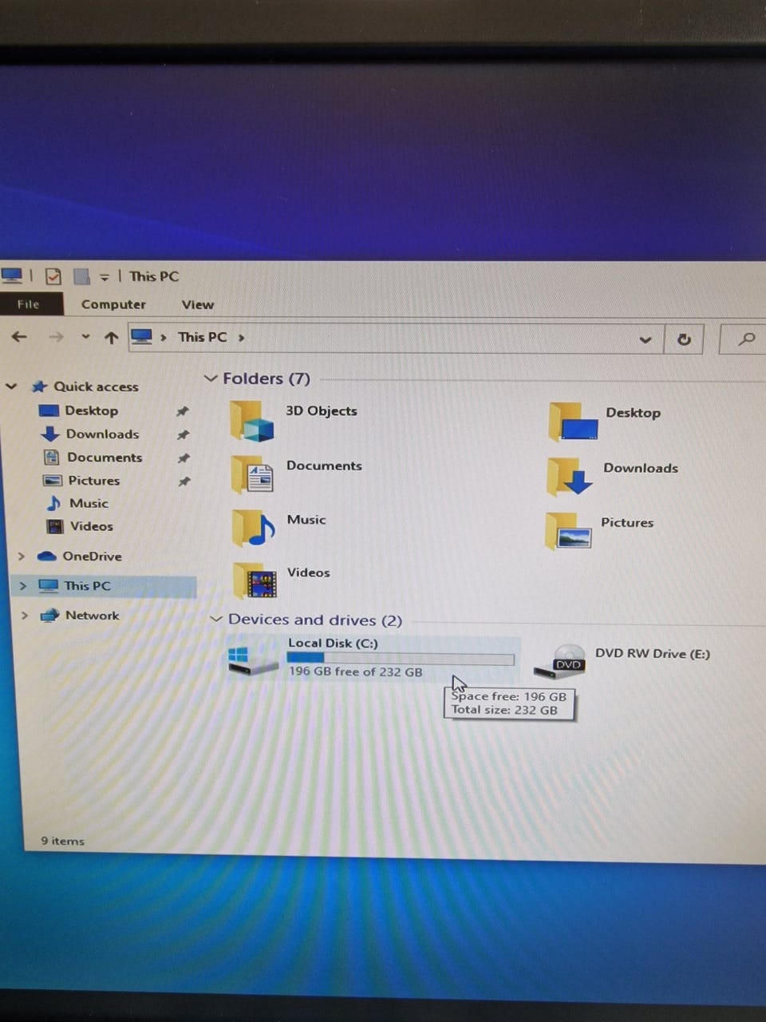Switch to the Computer ribbon tab
This screenshot has height=1022, width=766.
pos(113,304)
